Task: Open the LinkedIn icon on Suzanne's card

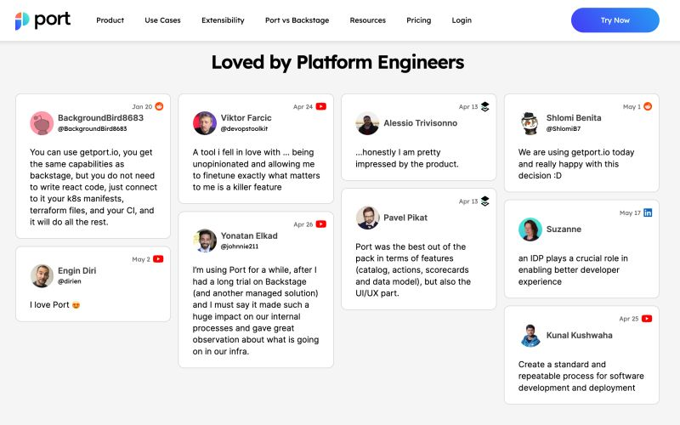Action: [x=648, y=212]
